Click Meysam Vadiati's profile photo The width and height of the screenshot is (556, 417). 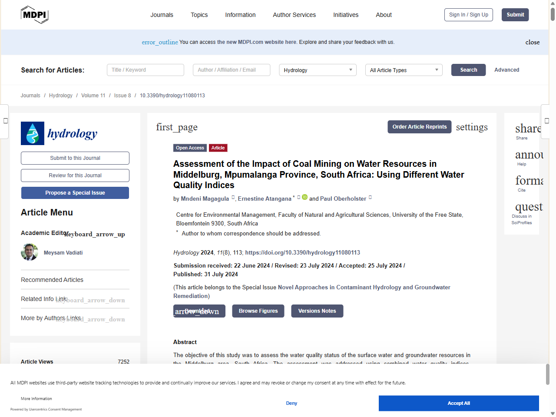point(30,252)
